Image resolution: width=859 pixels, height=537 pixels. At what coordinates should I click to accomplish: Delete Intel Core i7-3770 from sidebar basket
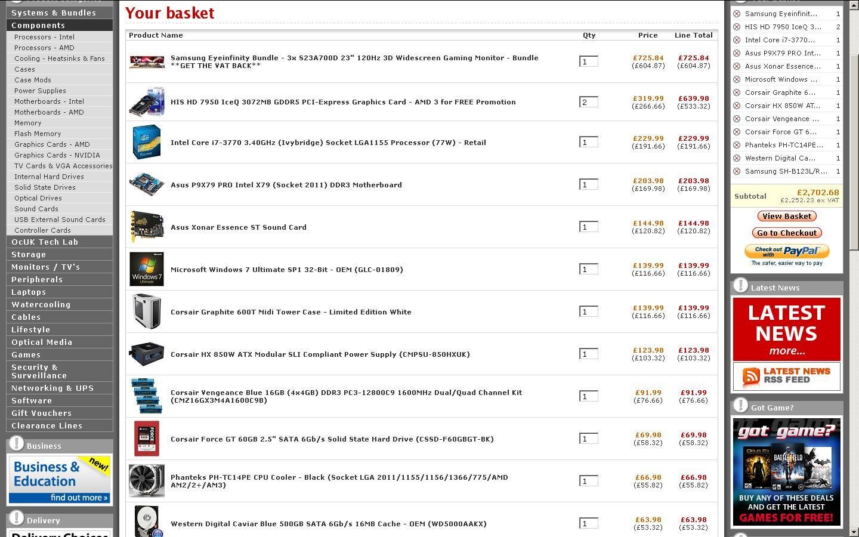click(737, 40)
